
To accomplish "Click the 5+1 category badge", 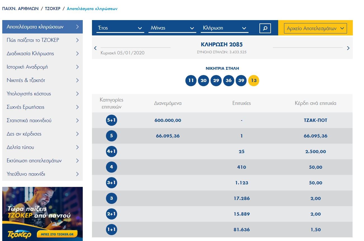I will click(112, 120).
